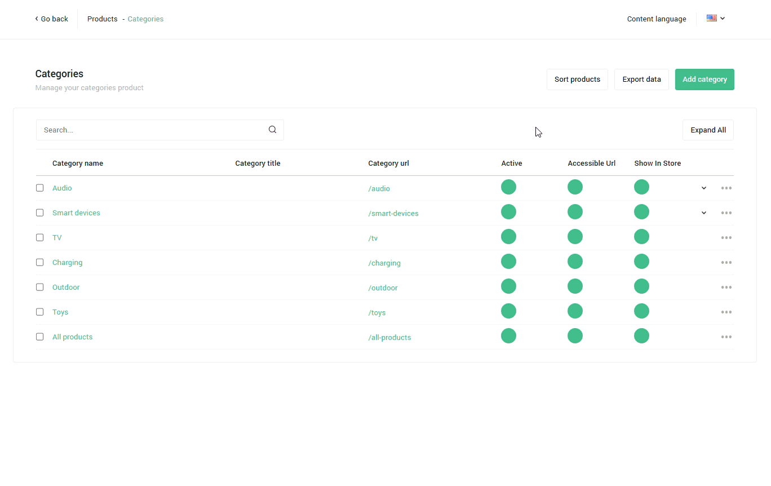Screen dimensions: 771x486
Task: Open three-dot menu for TV row
Action: tap(726, 238)
